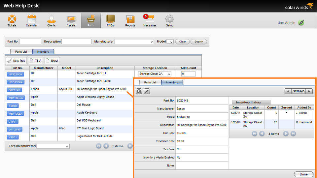Open part HP92298A
The height and width of the screenshot is (178, 317).
tap(16, 74)
